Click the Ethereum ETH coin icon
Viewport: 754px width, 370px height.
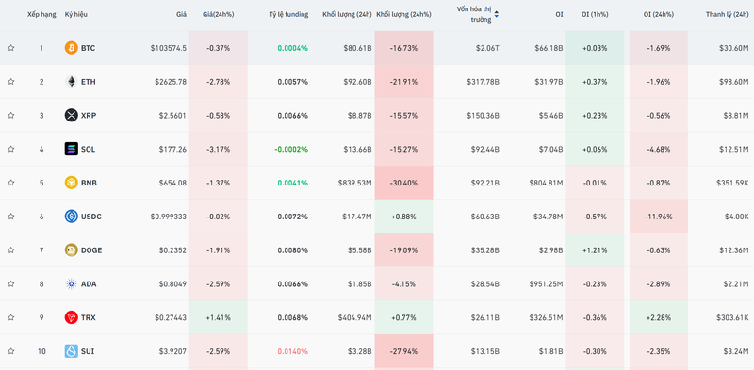tap(72, 82)
